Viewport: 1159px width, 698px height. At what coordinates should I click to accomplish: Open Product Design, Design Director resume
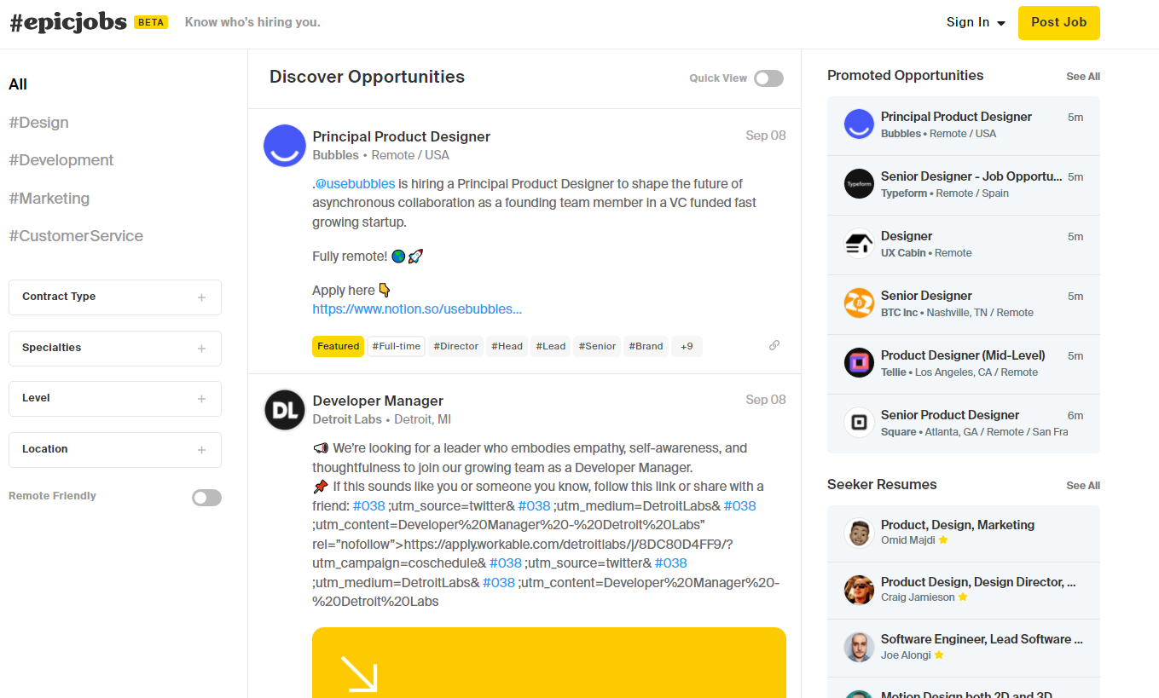(964, 591)
